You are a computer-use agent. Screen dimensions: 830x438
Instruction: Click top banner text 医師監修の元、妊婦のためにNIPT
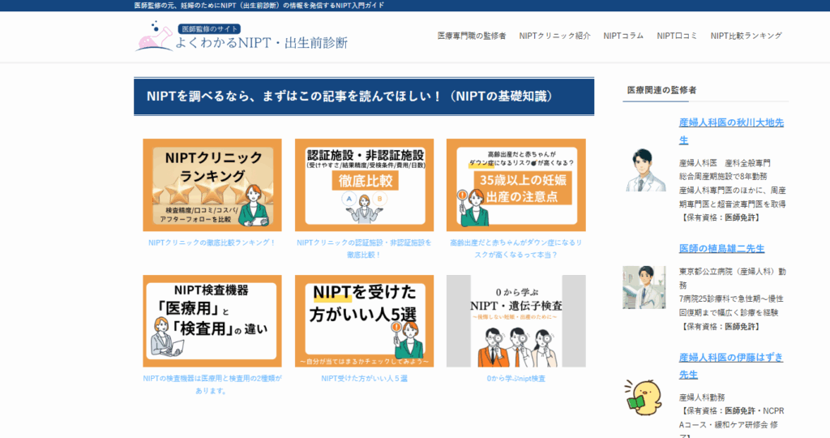(x=259, y=6)
